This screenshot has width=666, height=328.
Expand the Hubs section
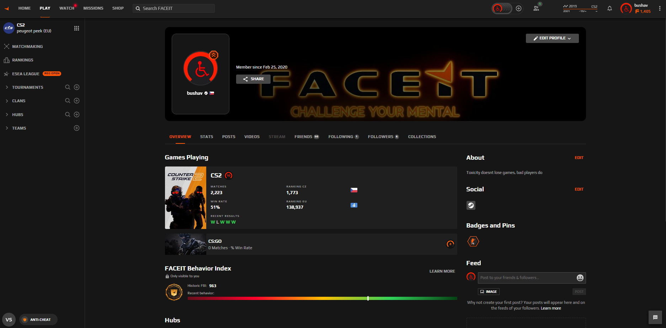7,115
